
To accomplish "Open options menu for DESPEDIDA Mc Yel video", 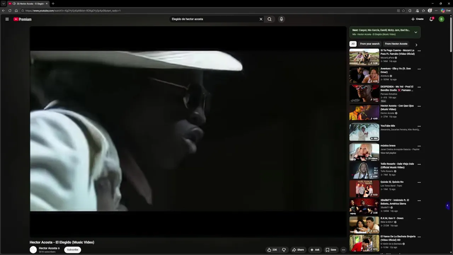I will click(419, 87).
